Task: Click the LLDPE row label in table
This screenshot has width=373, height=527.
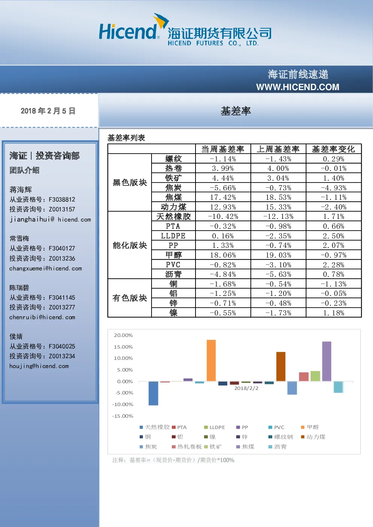Action: coord(173,236)
